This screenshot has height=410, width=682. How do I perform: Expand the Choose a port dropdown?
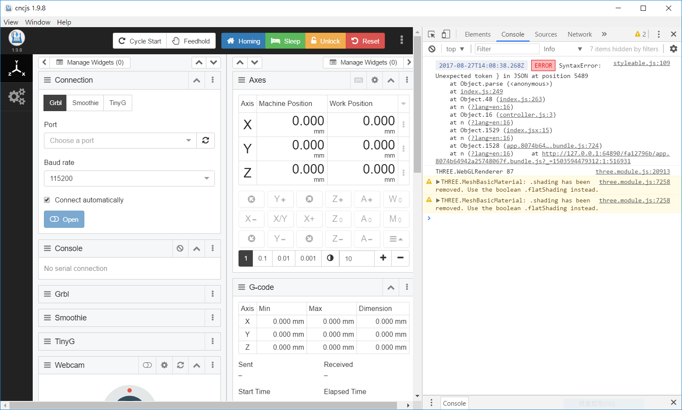120,140
